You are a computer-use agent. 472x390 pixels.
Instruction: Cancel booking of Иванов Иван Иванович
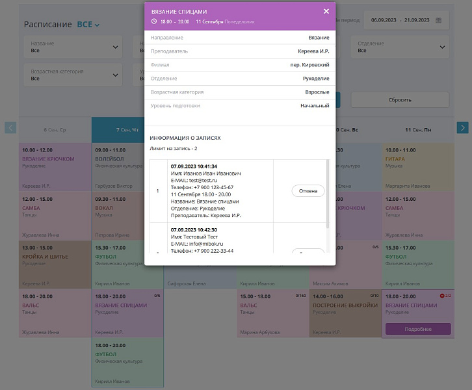pos(308,191)
